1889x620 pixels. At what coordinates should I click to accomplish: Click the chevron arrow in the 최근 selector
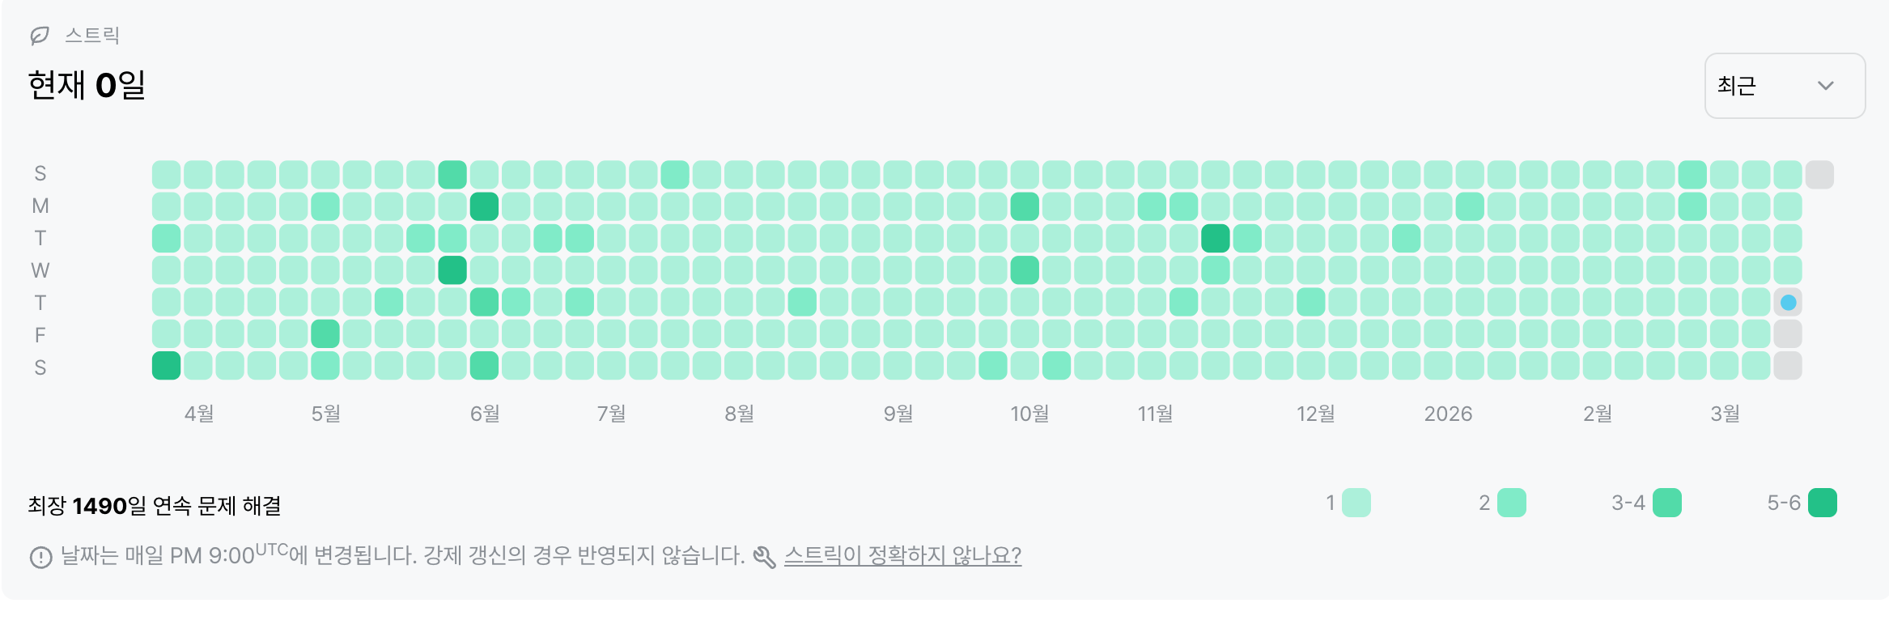tap(1825, 86)
